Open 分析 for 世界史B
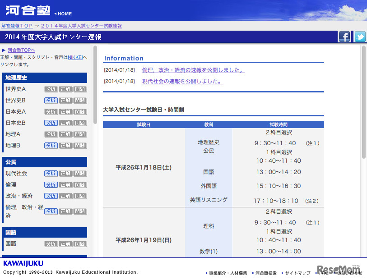 pyautogui.click(x=51, y=100)
